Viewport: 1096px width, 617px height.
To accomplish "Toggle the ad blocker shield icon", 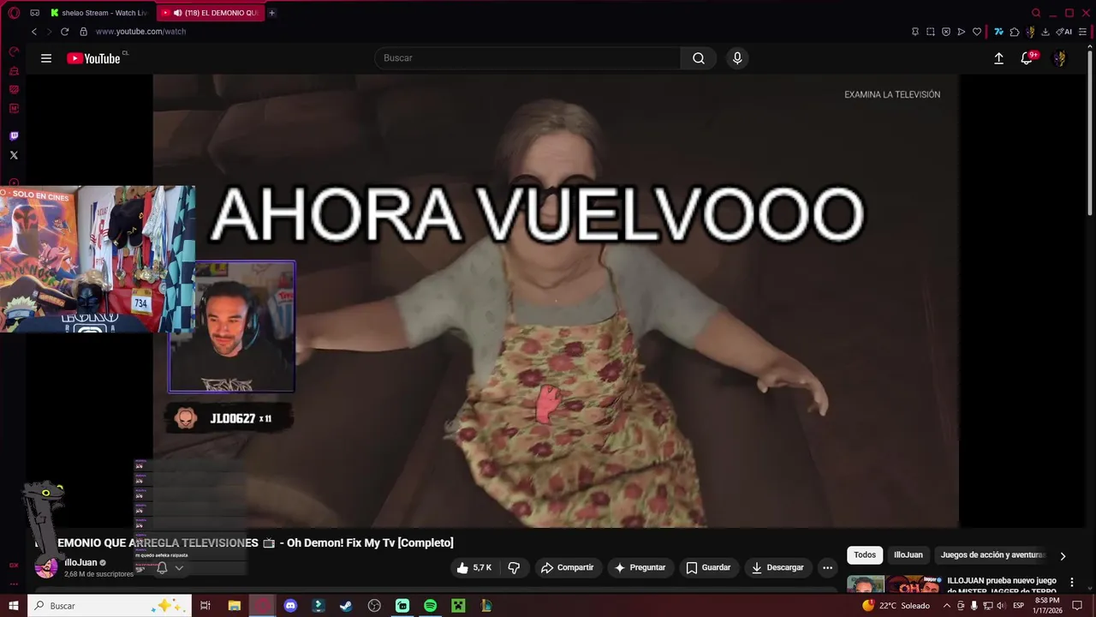I will click(946, 32).
